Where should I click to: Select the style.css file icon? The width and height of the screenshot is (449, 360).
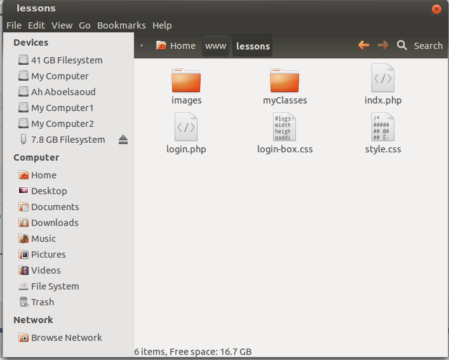[x=383, y=127]
